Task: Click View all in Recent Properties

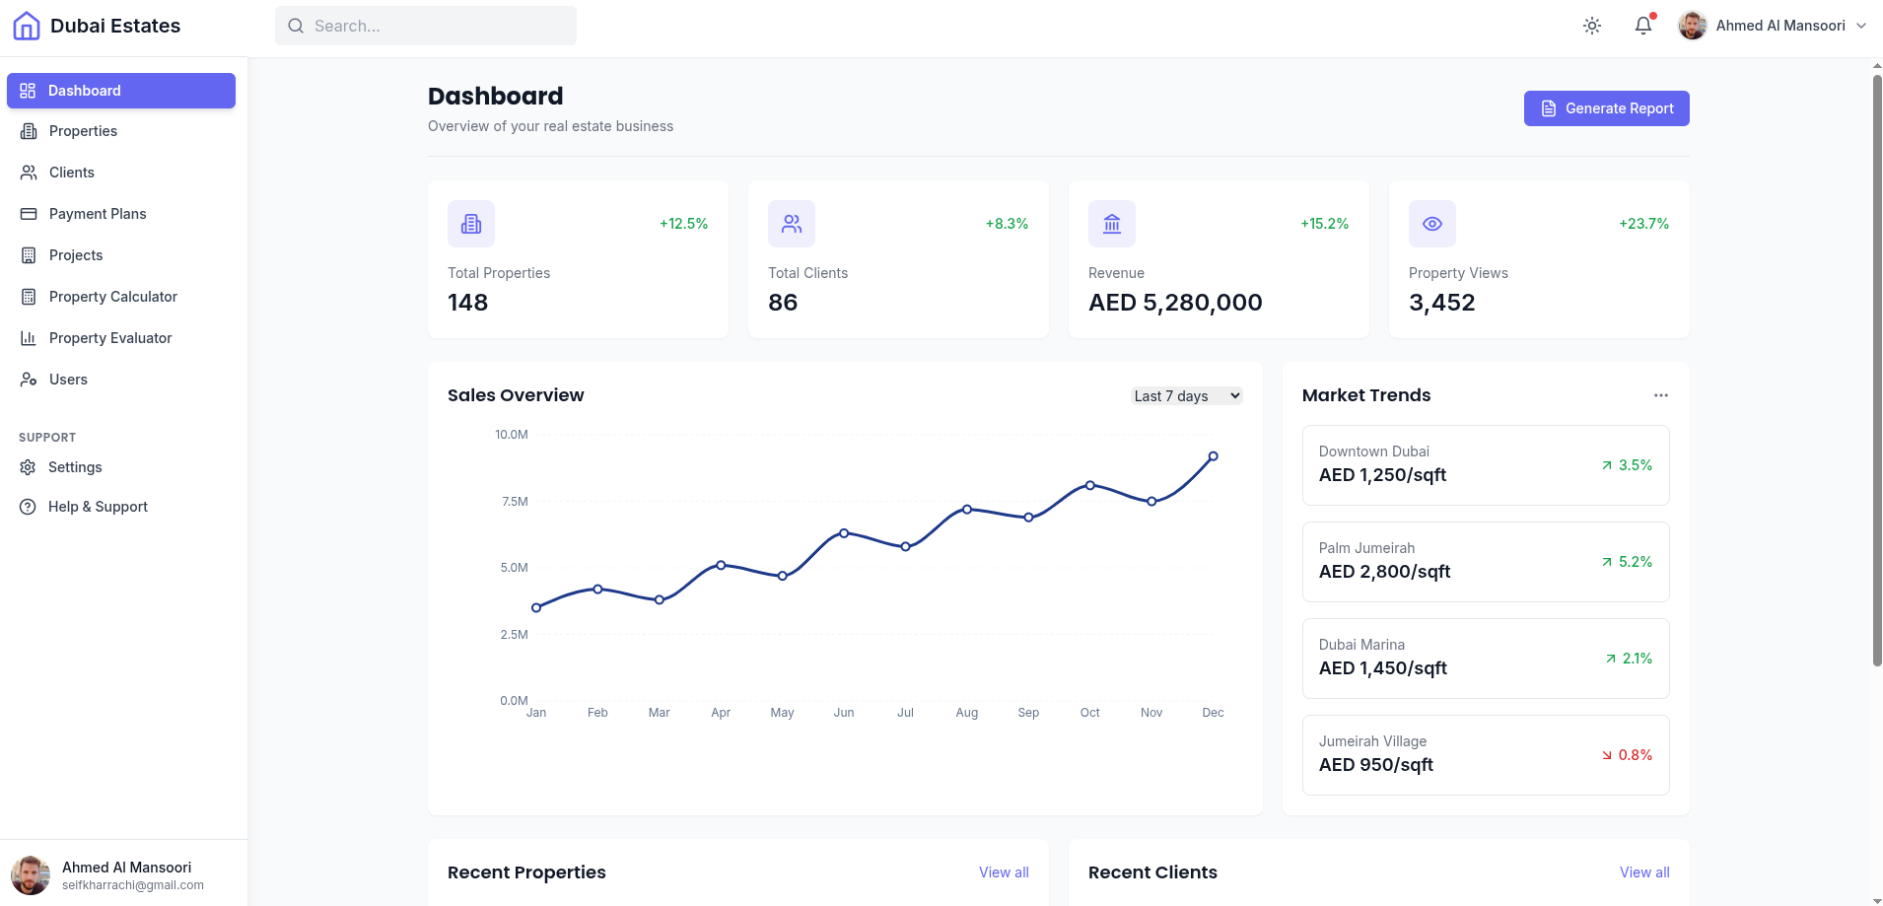Action: coord(1004,872)
